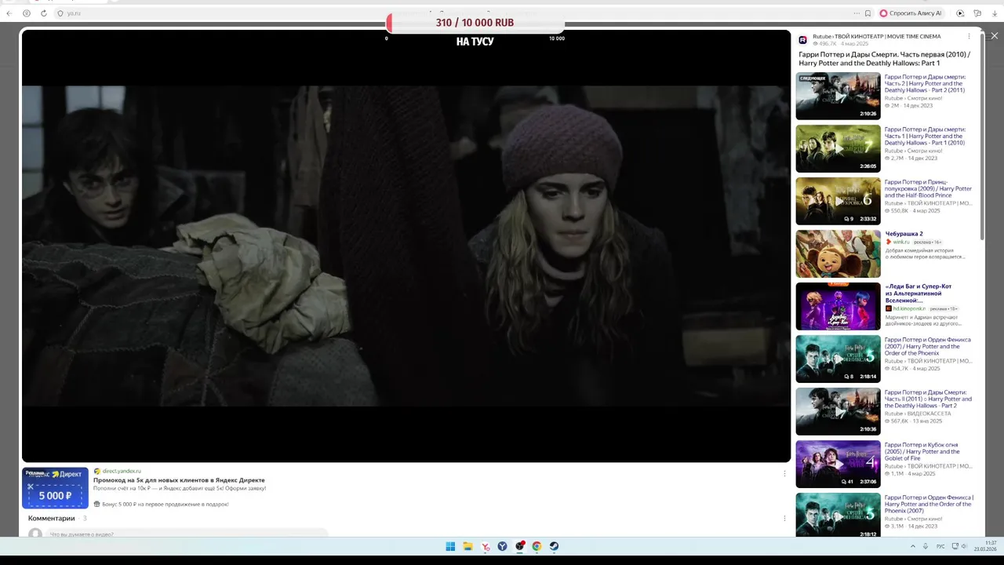Open three-dots menu of the Яндекс Директ ad

click(x=784, y=473)
